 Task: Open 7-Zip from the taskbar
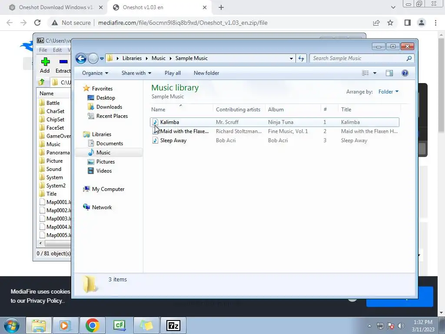click(173, 325)
